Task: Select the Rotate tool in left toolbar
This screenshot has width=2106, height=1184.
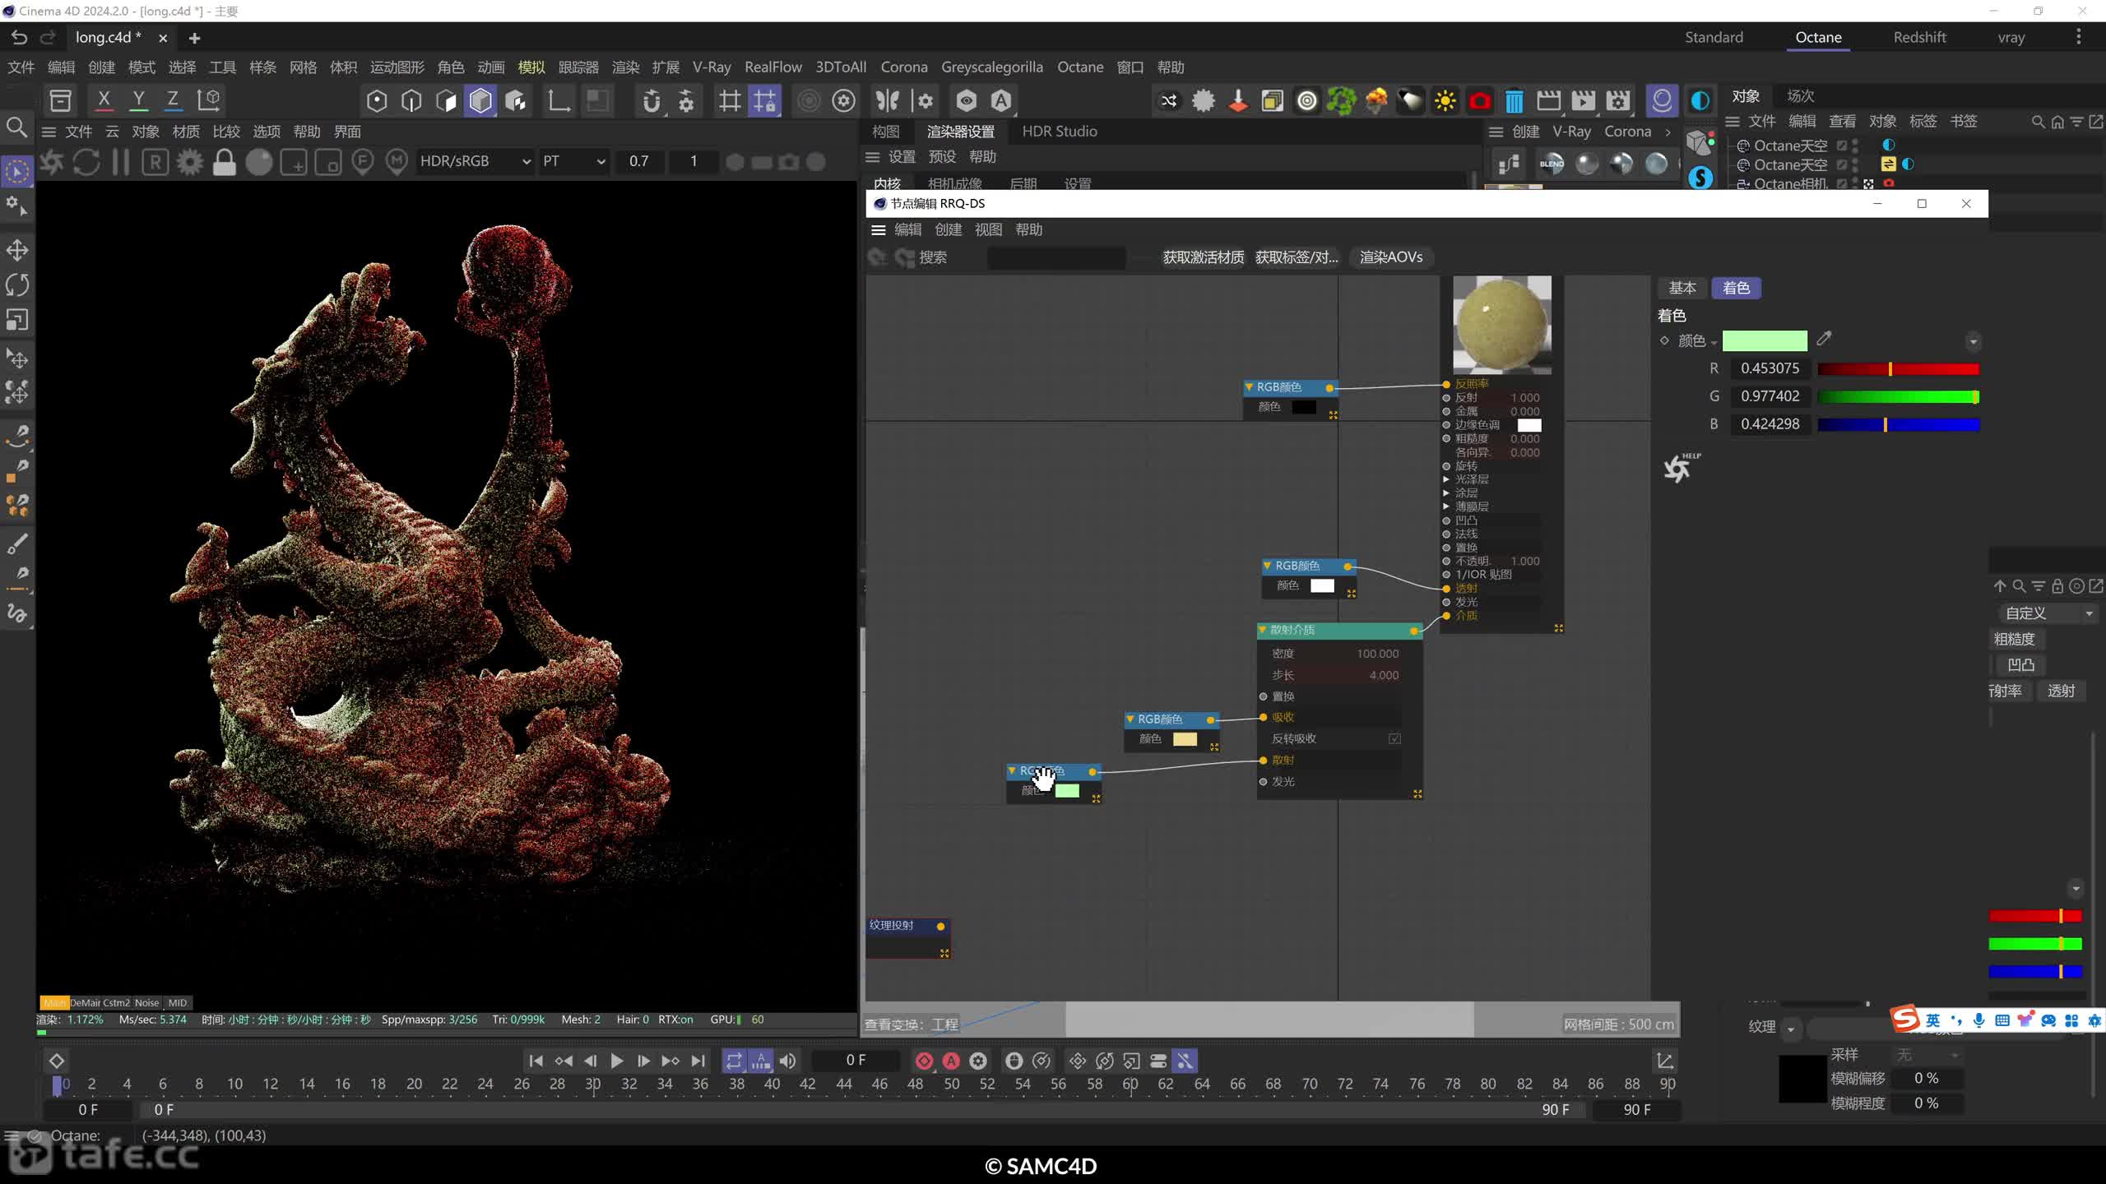Action: coord(17,285)
